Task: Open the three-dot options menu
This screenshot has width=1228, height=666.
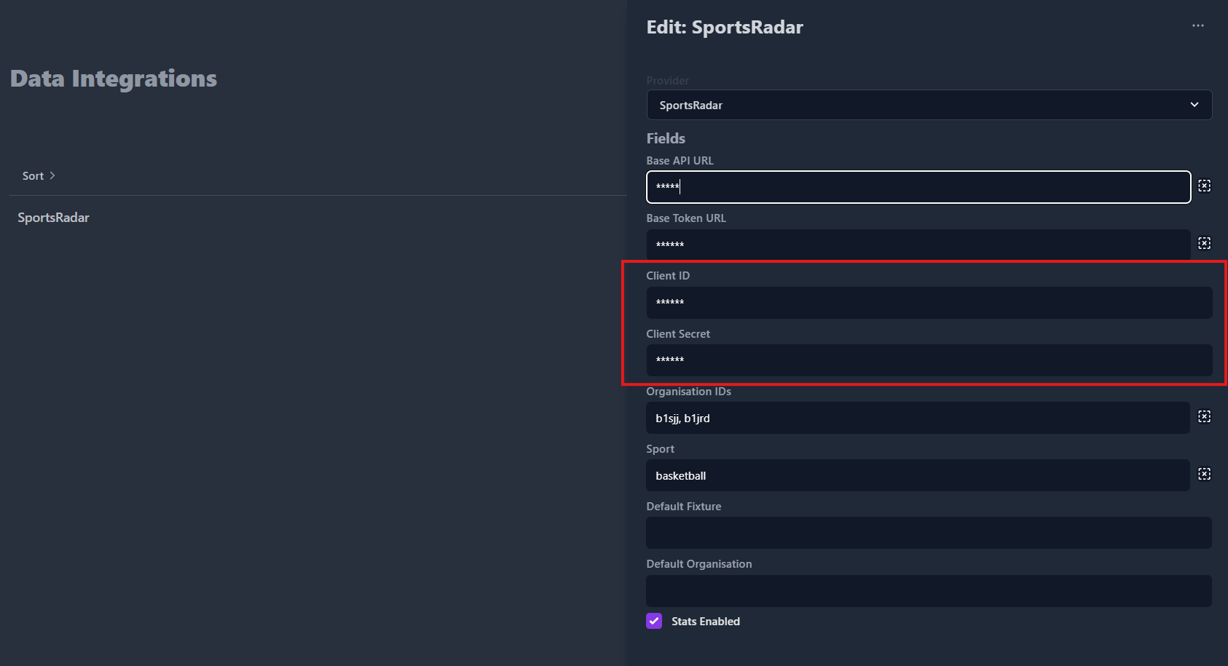Action: [1197, 25]
